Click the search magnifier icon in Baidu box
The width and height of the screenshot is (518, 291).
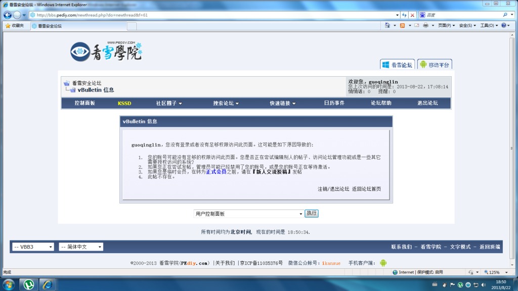pos(505,15)
